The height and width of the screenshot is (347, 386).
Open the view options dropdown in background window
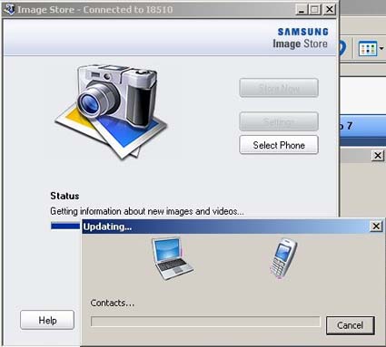click(x=381, y=48)
